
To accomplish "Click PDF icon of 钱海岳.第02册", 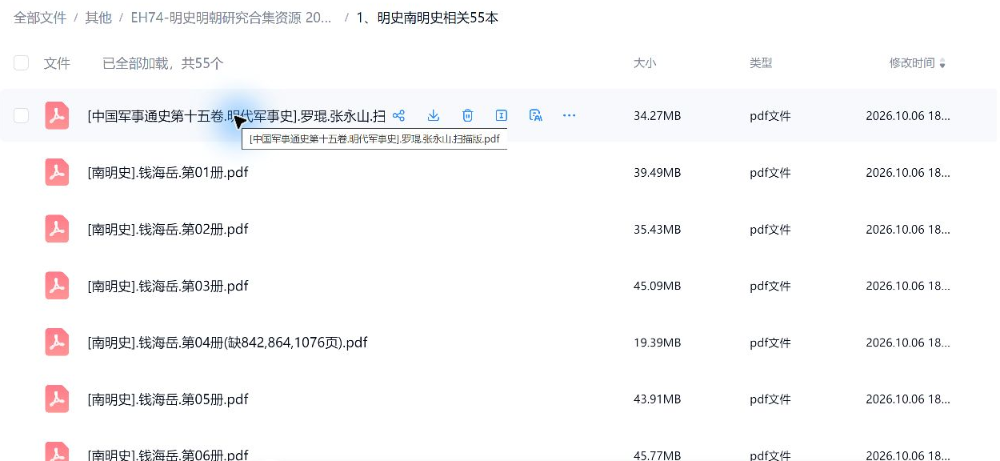I will [57, 229].
